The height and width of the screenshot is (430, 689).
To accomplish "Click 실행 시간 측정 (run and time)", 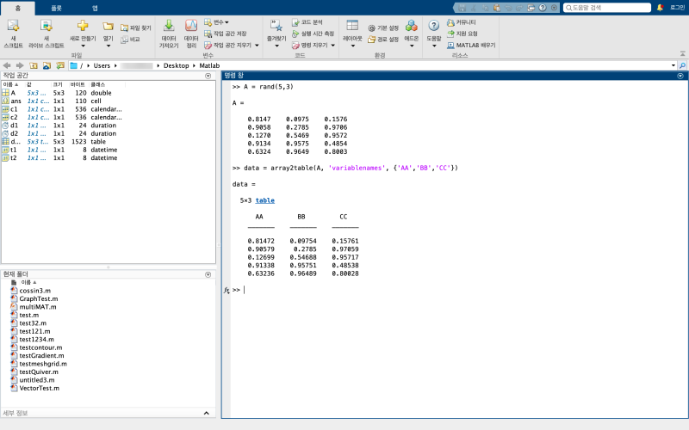I will coord(313,34).
